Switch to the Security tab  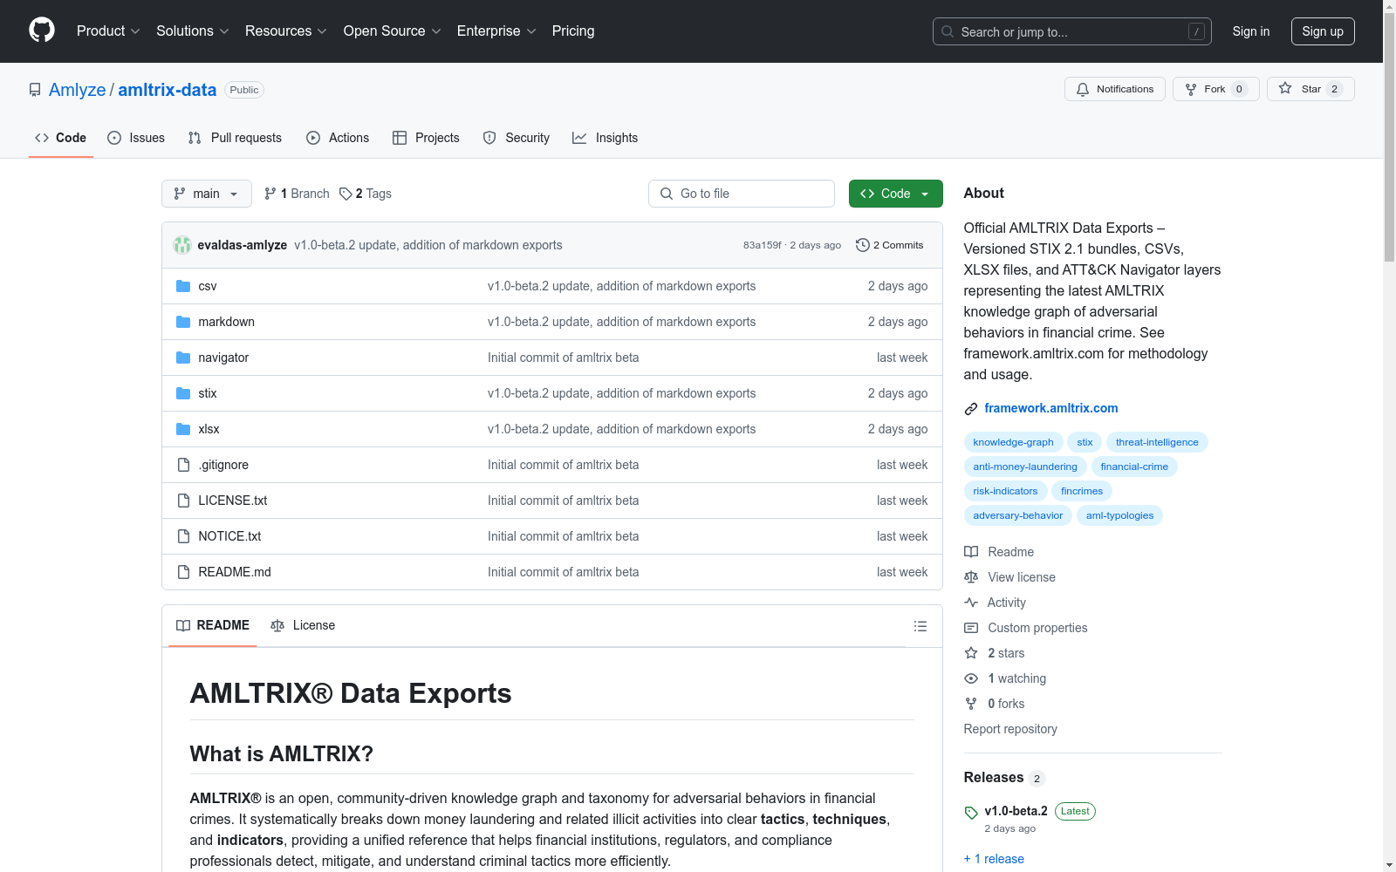point(517,138)
